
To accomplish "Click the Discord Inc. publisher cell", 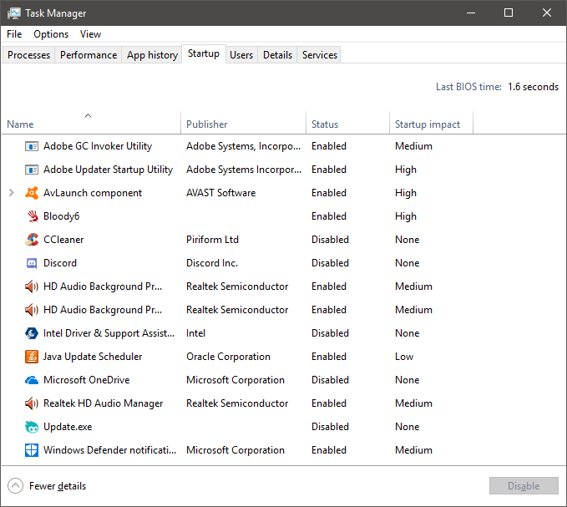I will click(212, 263).
